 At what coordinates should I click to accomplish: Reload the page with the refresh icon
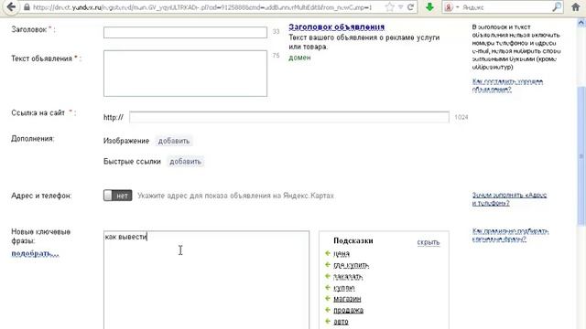click(x=410, y=7)
